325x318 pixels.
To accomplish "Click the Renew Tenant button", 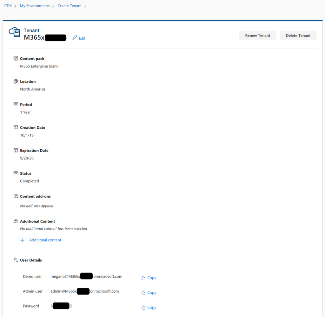I will 258,36.
